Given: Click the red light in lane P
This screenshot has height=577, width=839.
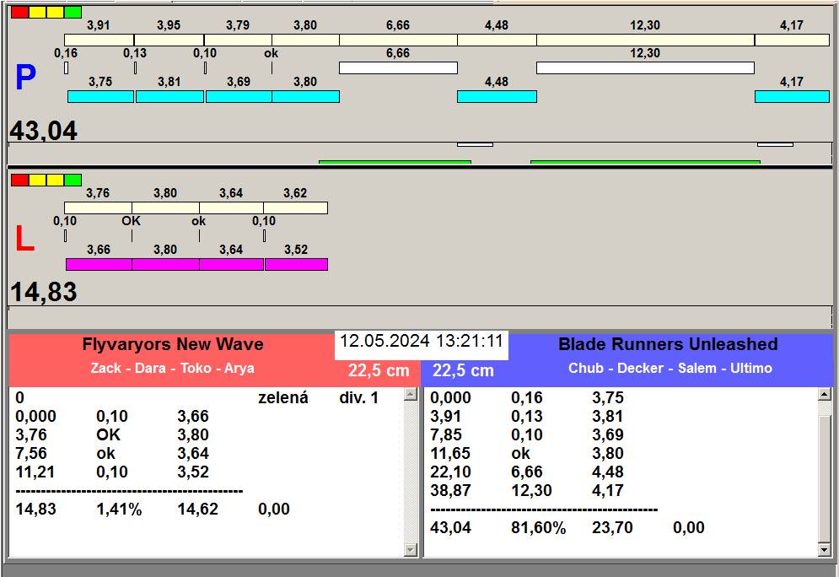Looking at the screenshot, I should (x=19, y=12).
